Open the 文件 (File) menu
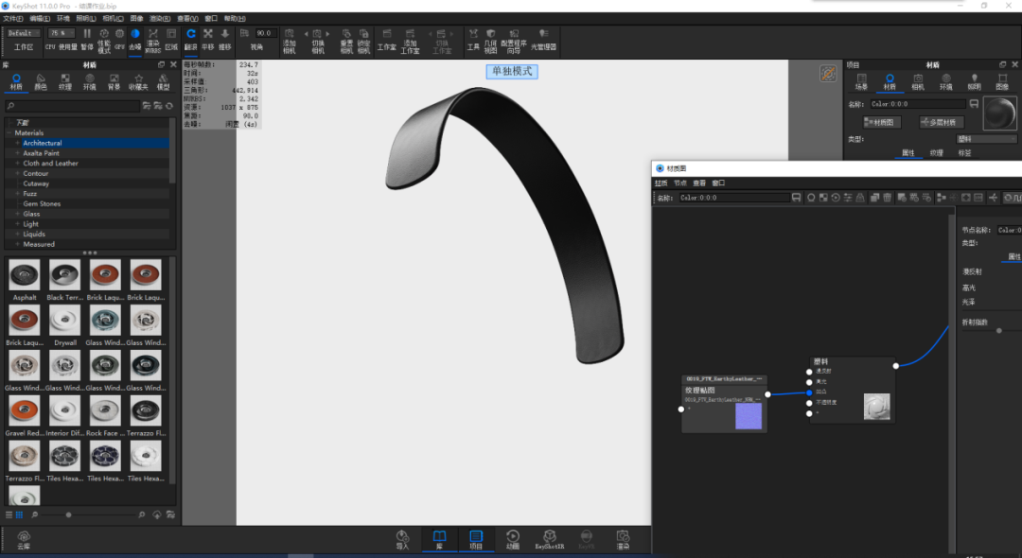 coord(13,19)
